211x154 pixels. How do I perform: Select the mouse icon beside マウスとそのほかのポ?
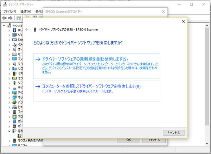coord(14,141)
